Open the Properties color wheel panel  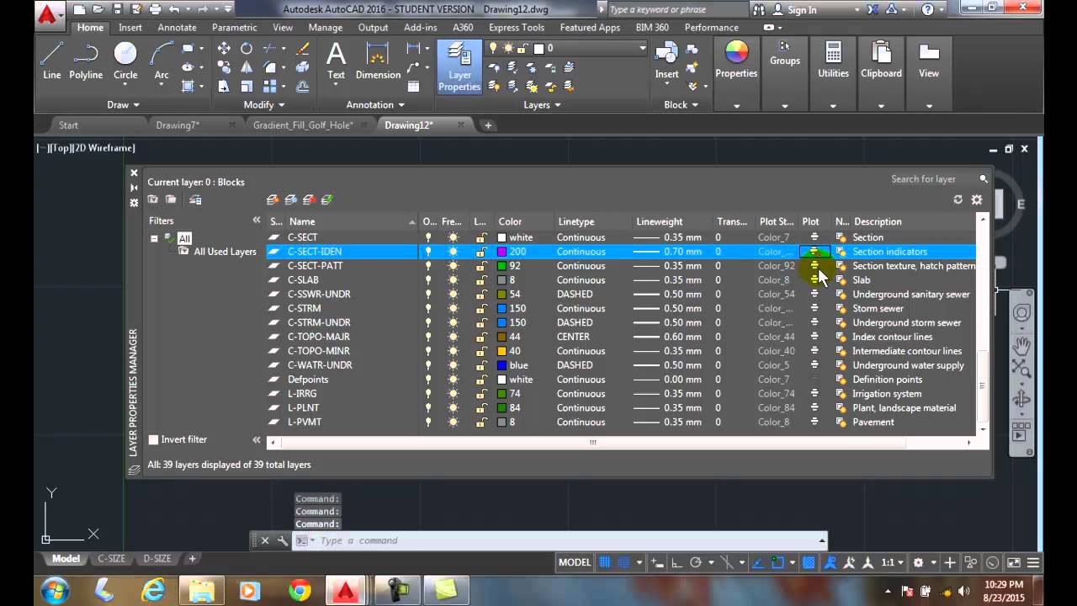click(736, 61)
